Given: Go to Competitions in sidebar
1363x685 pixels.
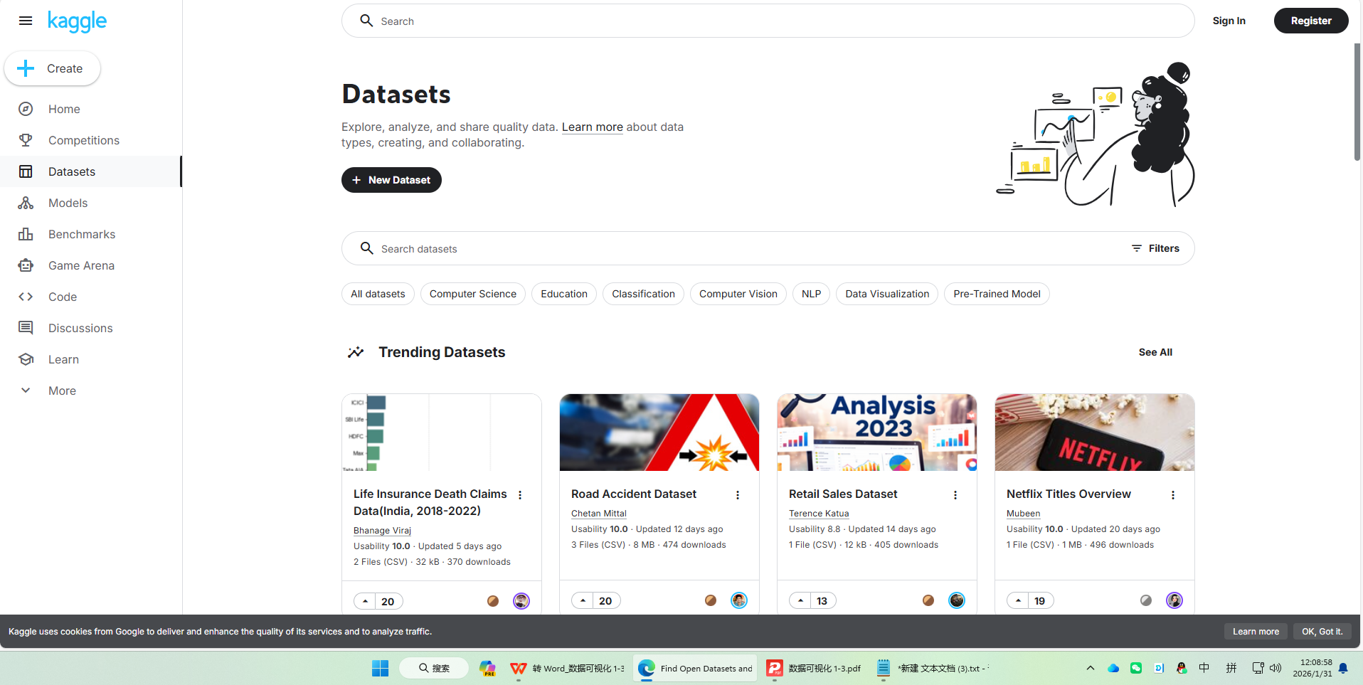Looking at the screenshot, I should [91, 140].
